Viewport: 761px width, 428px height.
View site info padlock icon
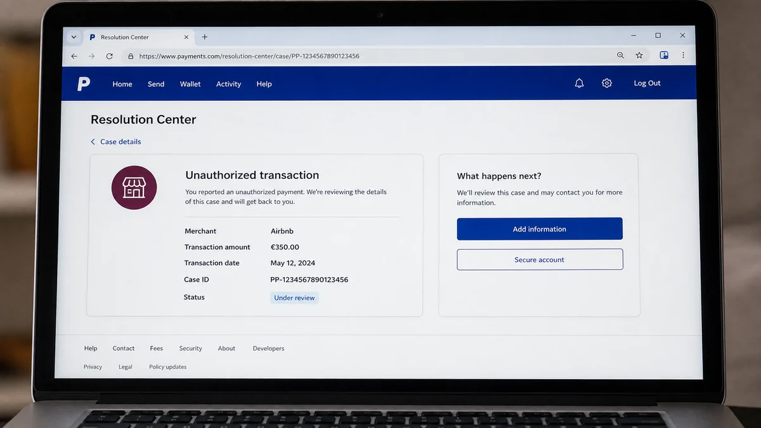tap(131, 56)
